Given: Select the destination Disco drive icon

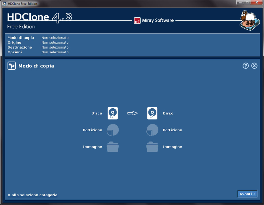Looking at the screenshot, I should [x=152, y=113].
